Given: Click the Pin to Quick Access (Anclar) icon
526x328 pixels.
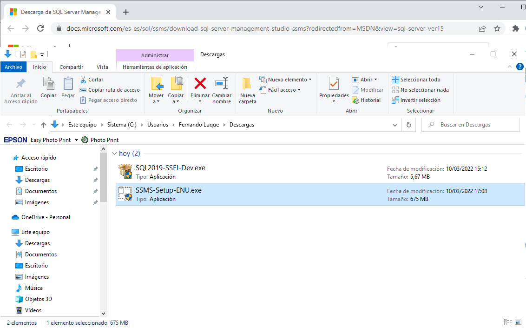Looking at the screenshot, I should 21,84.
